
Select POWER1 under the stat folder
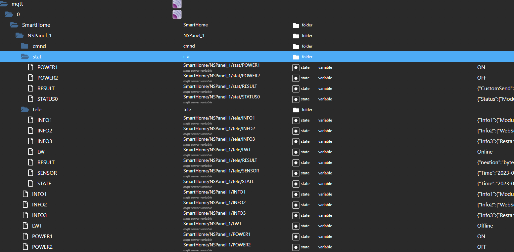click(47, 67)
